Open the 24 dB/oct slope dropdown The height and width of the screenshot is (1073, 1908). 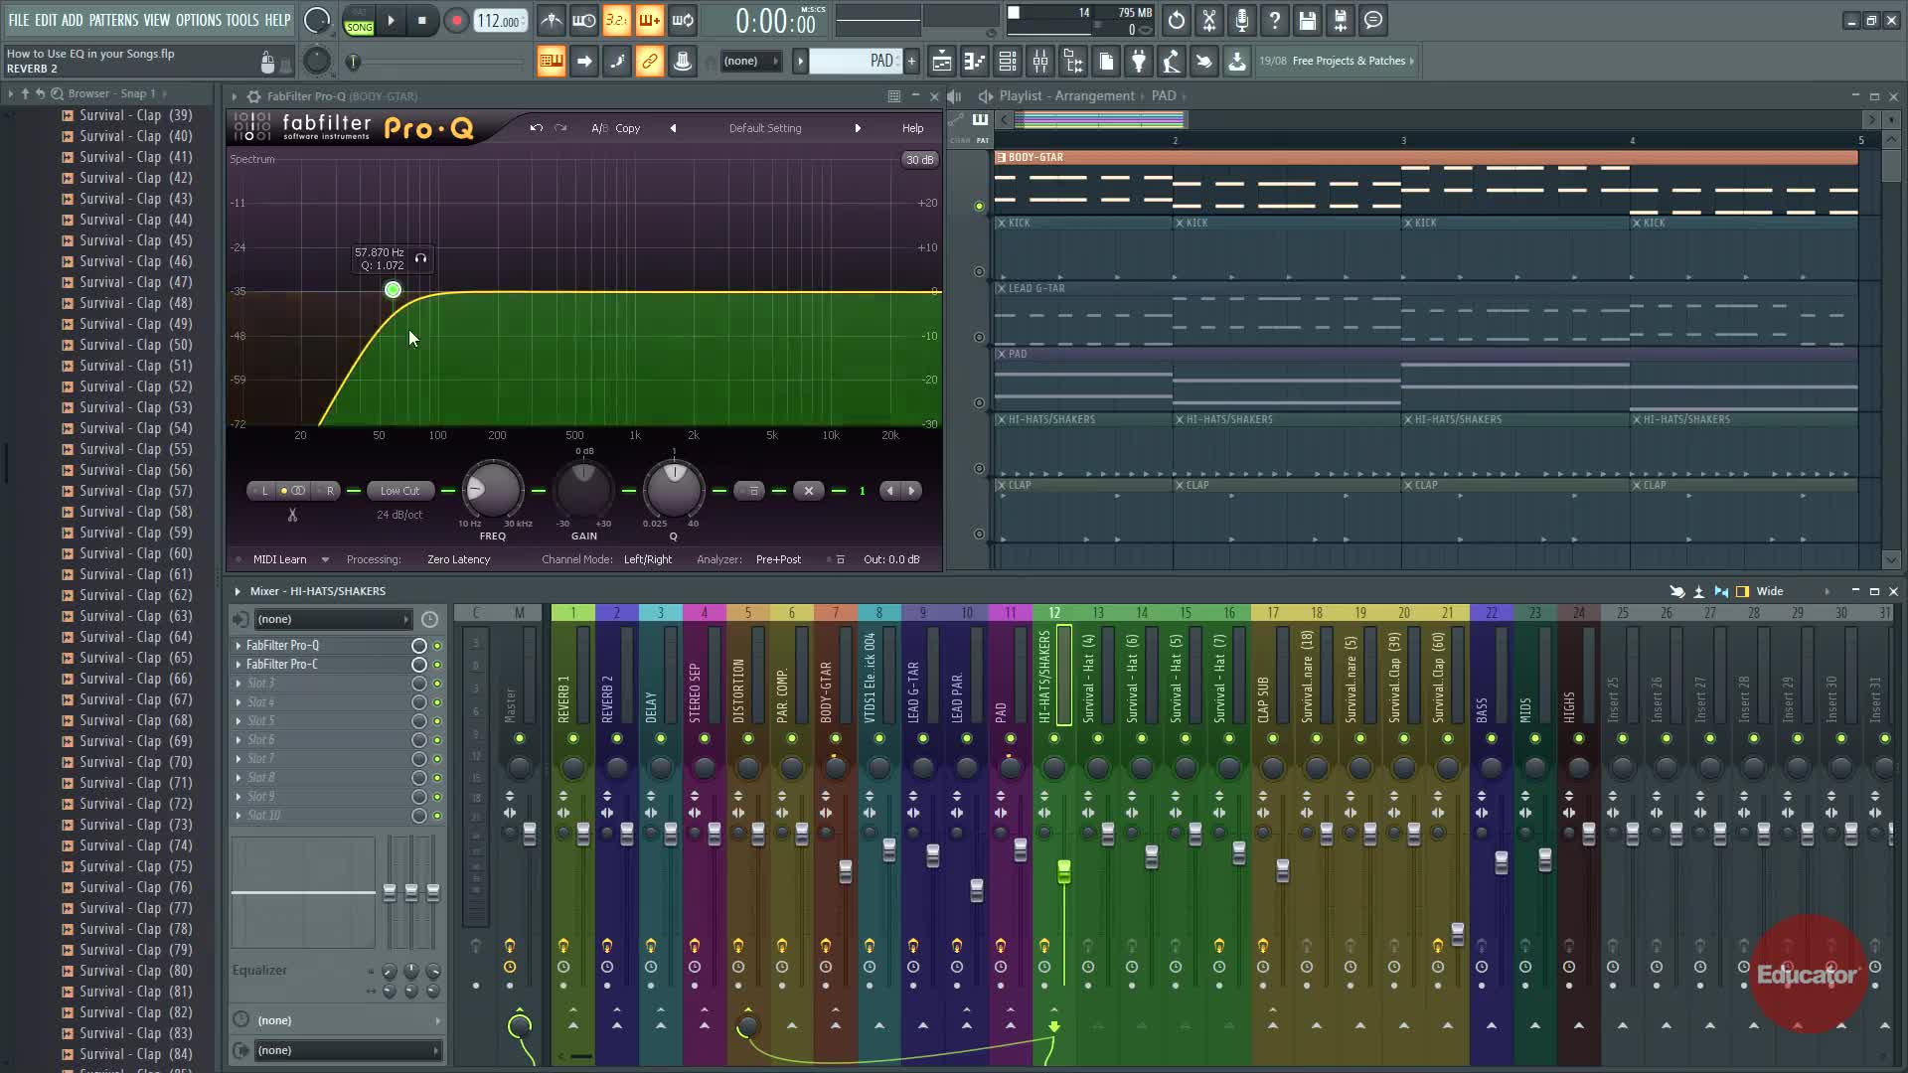(399, 515)
